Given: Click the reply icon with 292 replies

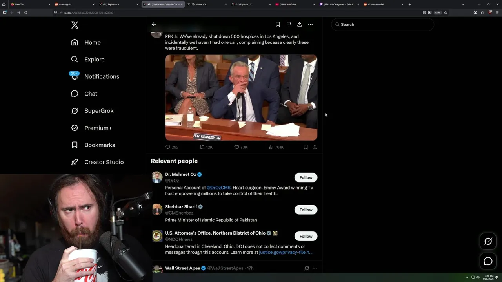Looking at the screenshot, I should [x=167, y=147].
